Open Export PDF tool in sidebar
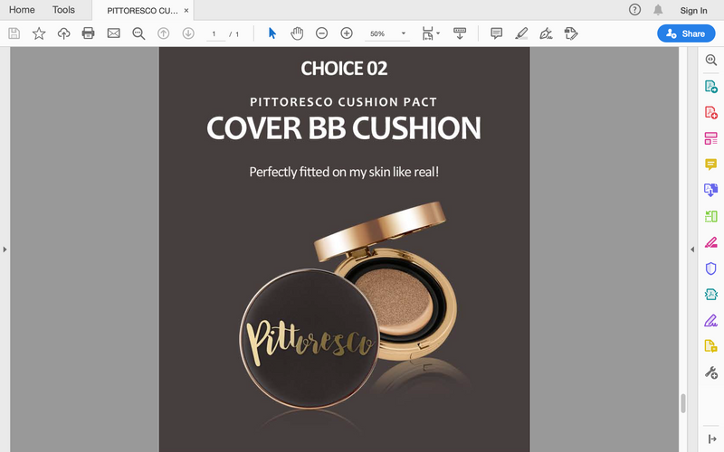Image resolution: width=724 pixels, height=452 pixels. [711, 86]
